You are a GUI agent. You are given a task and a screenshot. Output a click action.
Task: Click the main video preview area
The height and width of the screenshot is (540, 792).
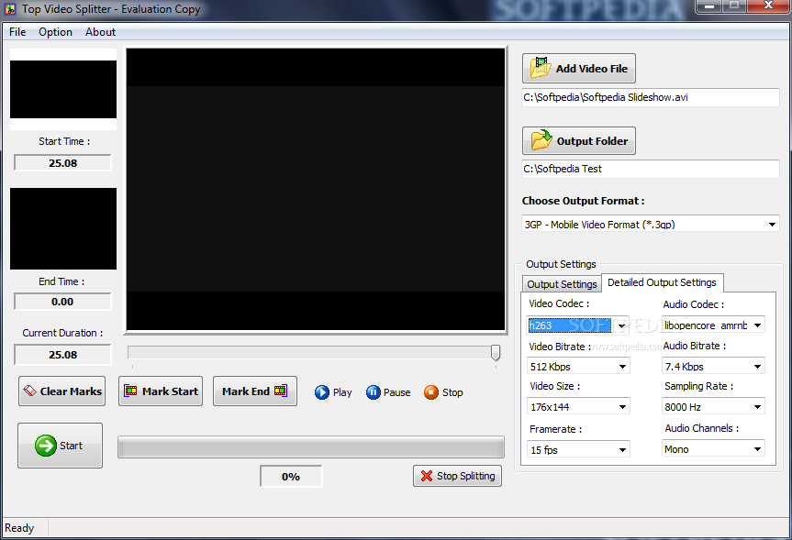tap(315, 189)
